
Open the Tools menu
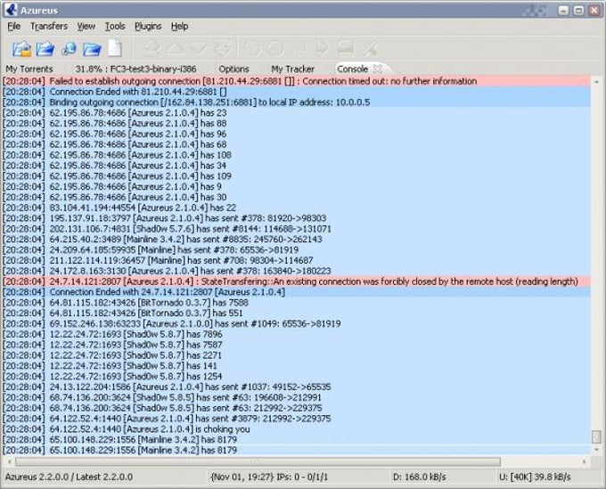click(x=115, y=26)
